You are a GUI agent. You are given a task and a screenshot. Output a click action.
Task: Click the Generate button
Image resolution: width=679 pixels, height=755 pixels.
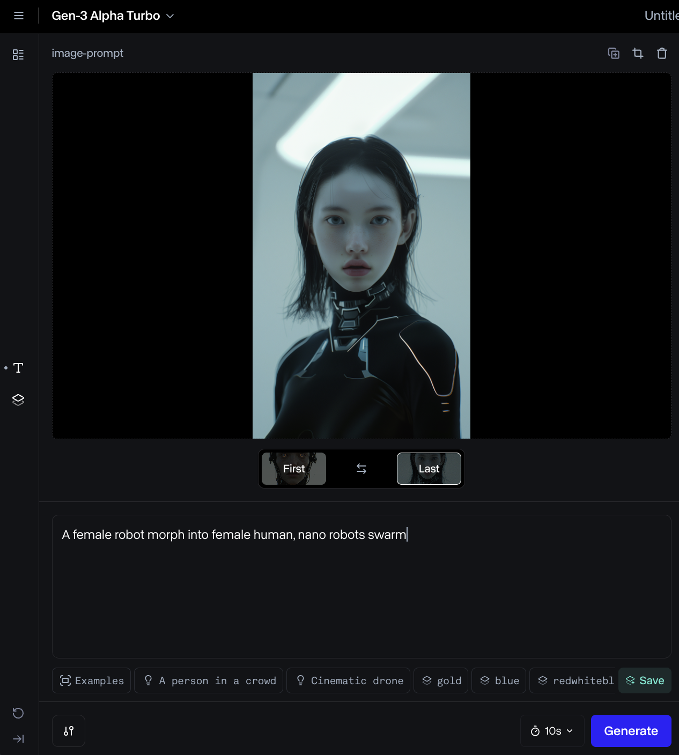pos(631,730)
